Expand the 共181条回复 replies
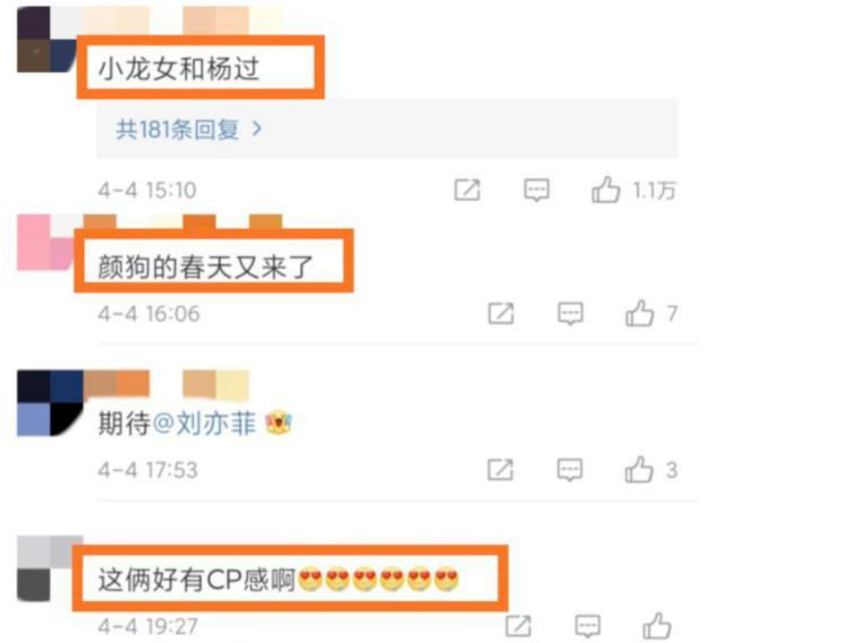Viewport: 852px width, 643px height. click(189, 130)
